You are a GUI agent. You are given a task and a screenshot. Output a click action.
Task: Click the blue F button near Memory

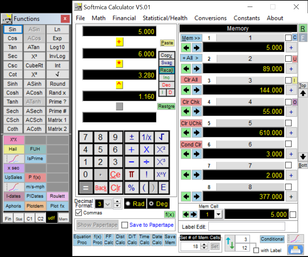pyautogui.click(x=303, y=38)
